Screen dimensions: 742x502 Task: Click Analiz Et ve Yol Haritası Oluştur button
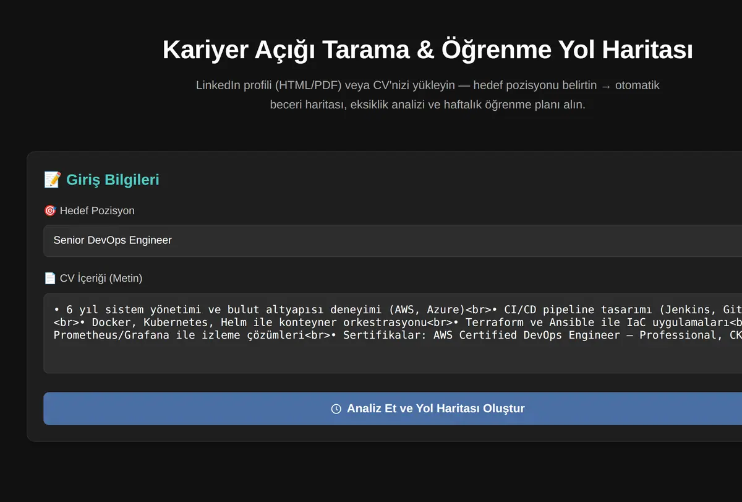click(x=393, y=409)
